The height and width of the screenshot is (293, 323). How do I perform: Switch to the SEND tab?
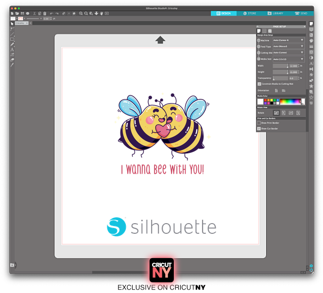click(x=301, y=14)
